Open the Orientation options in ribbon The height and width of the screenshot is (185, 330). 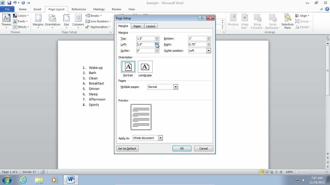pos(53,21)
